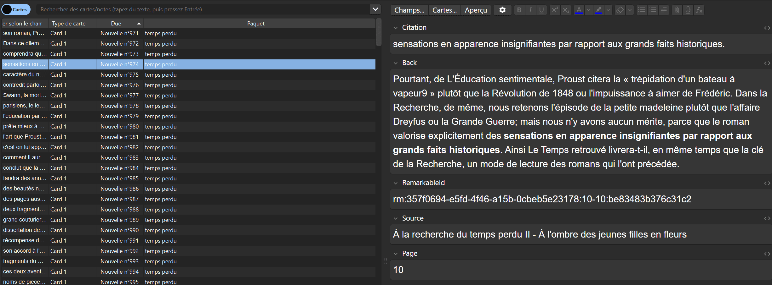Select the row starting 'grand couturier…'
Screen dimensions: 772x285
[x=188, y=220]
